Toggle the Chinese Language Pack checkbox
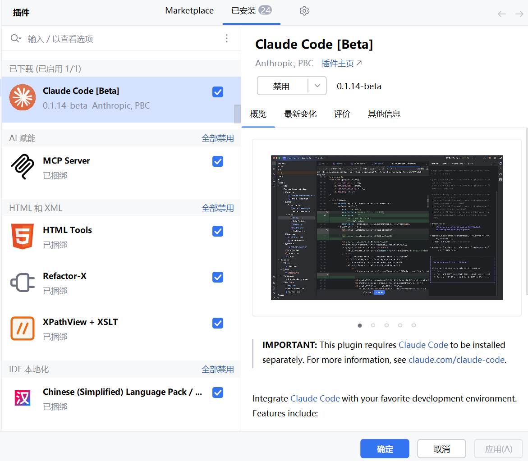Image resolution: width=528 pixels, height=461 pixels. click(218, 393)
